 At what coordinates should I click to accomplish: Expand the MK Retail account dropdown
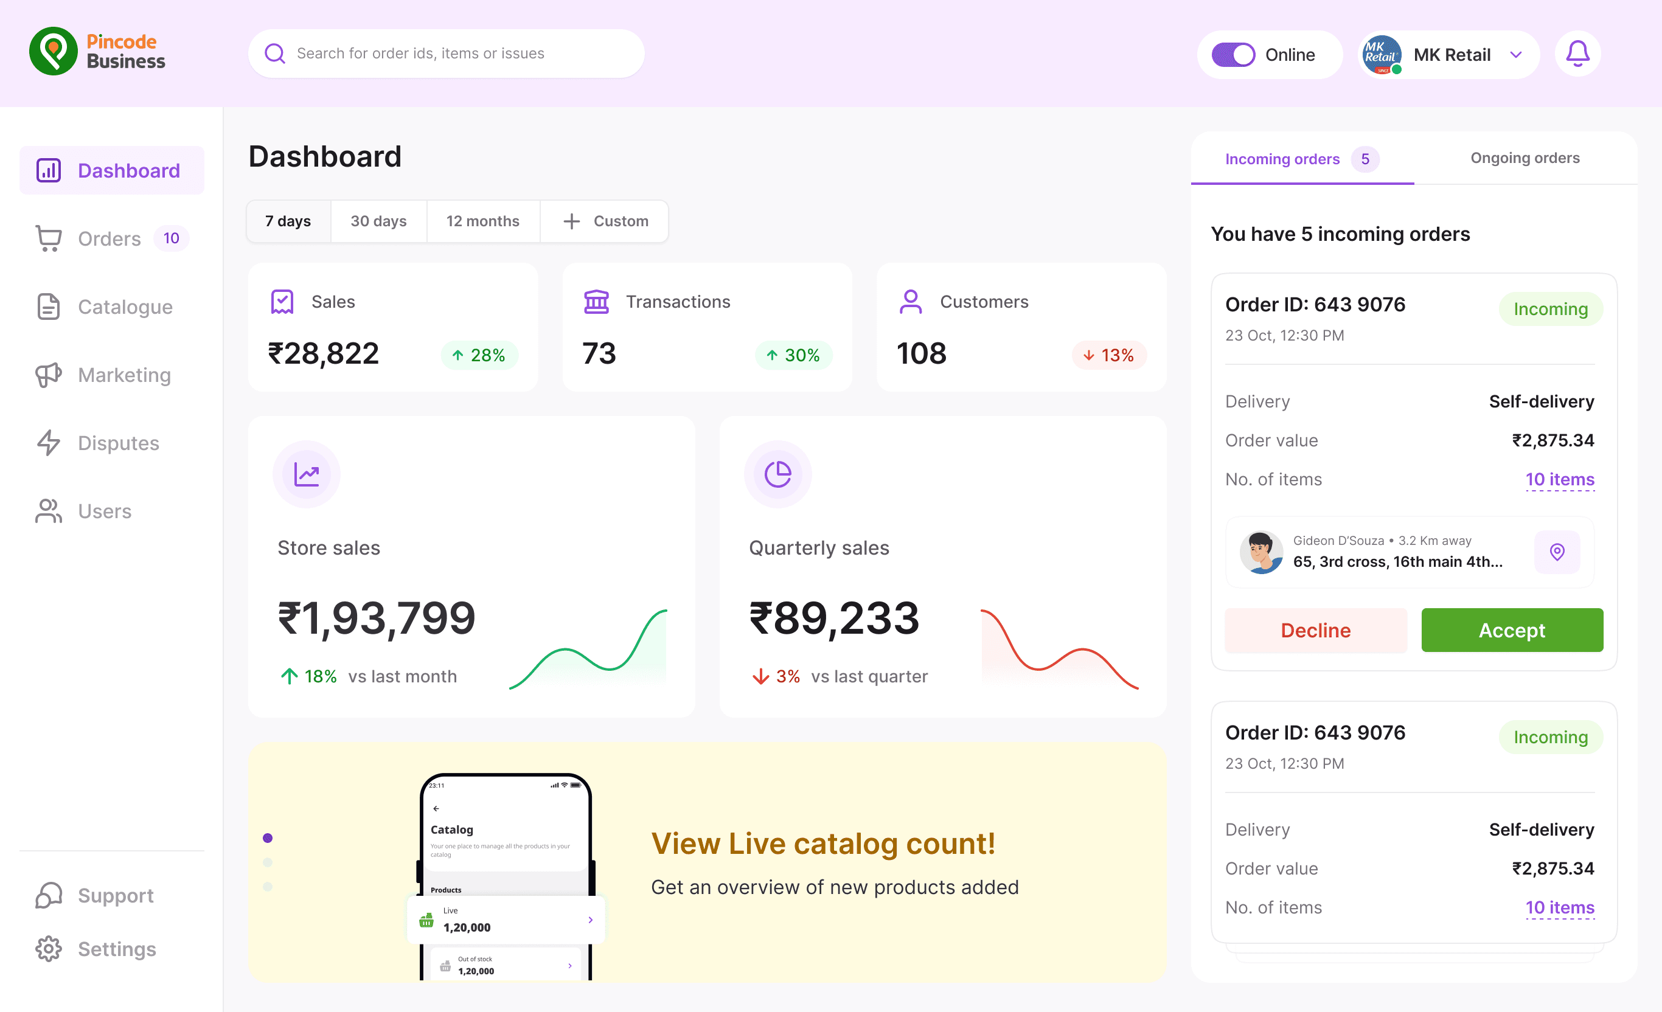pos(1515,55)
